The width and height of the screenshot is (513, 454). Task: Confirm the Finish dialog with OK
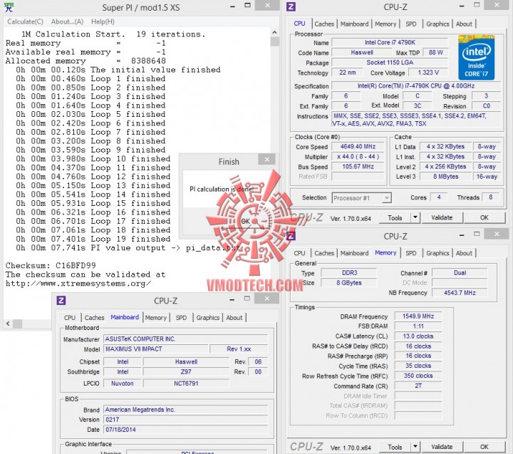click(x=246, y=221)
